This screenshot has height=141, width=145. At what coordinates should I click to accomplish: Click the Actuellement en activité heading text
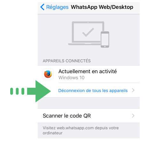tap(88, 71)
